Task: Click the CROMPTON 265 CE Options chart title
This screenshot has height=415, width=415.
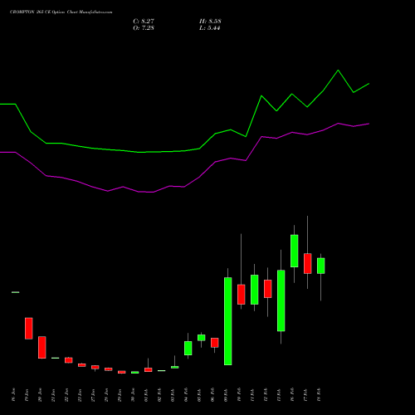Action: pos(61,12)
